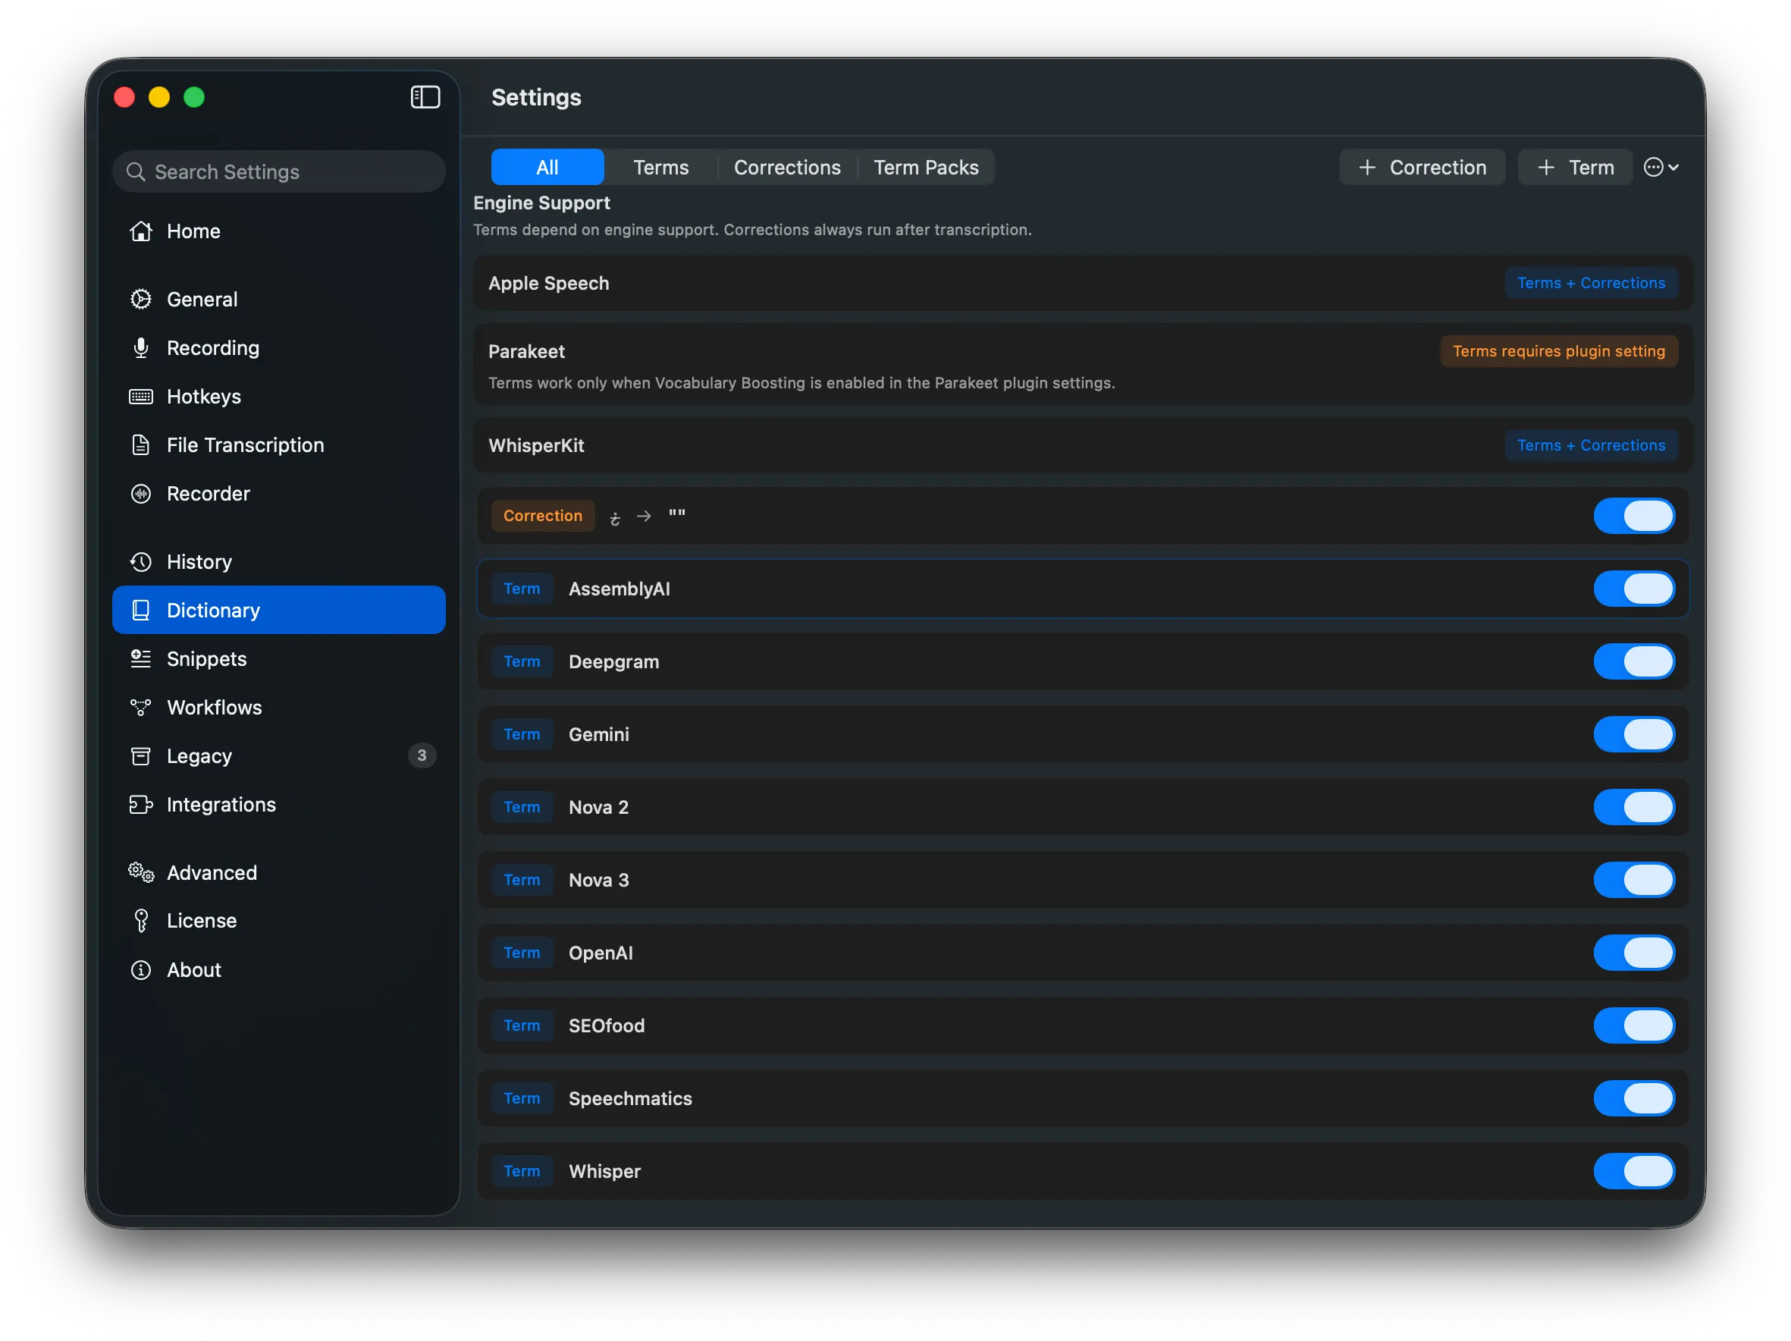1791x1341 pixels.
Task: Toggle the Nova 2 term switch
Action: tap(1634, 807)
